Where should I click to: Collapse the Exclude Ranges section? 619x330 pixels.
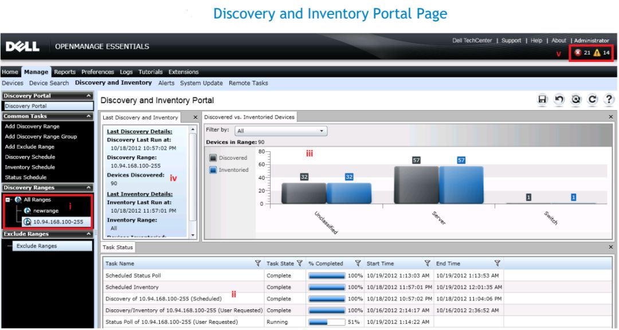coord(88,234)
